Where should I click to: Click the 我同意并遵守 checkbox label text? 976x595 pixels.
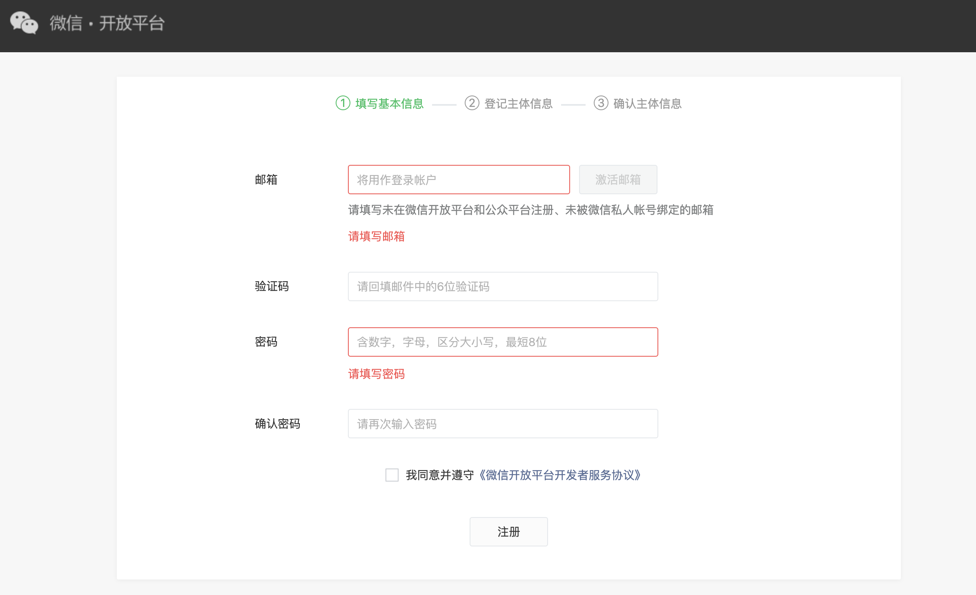click(440, 475)
